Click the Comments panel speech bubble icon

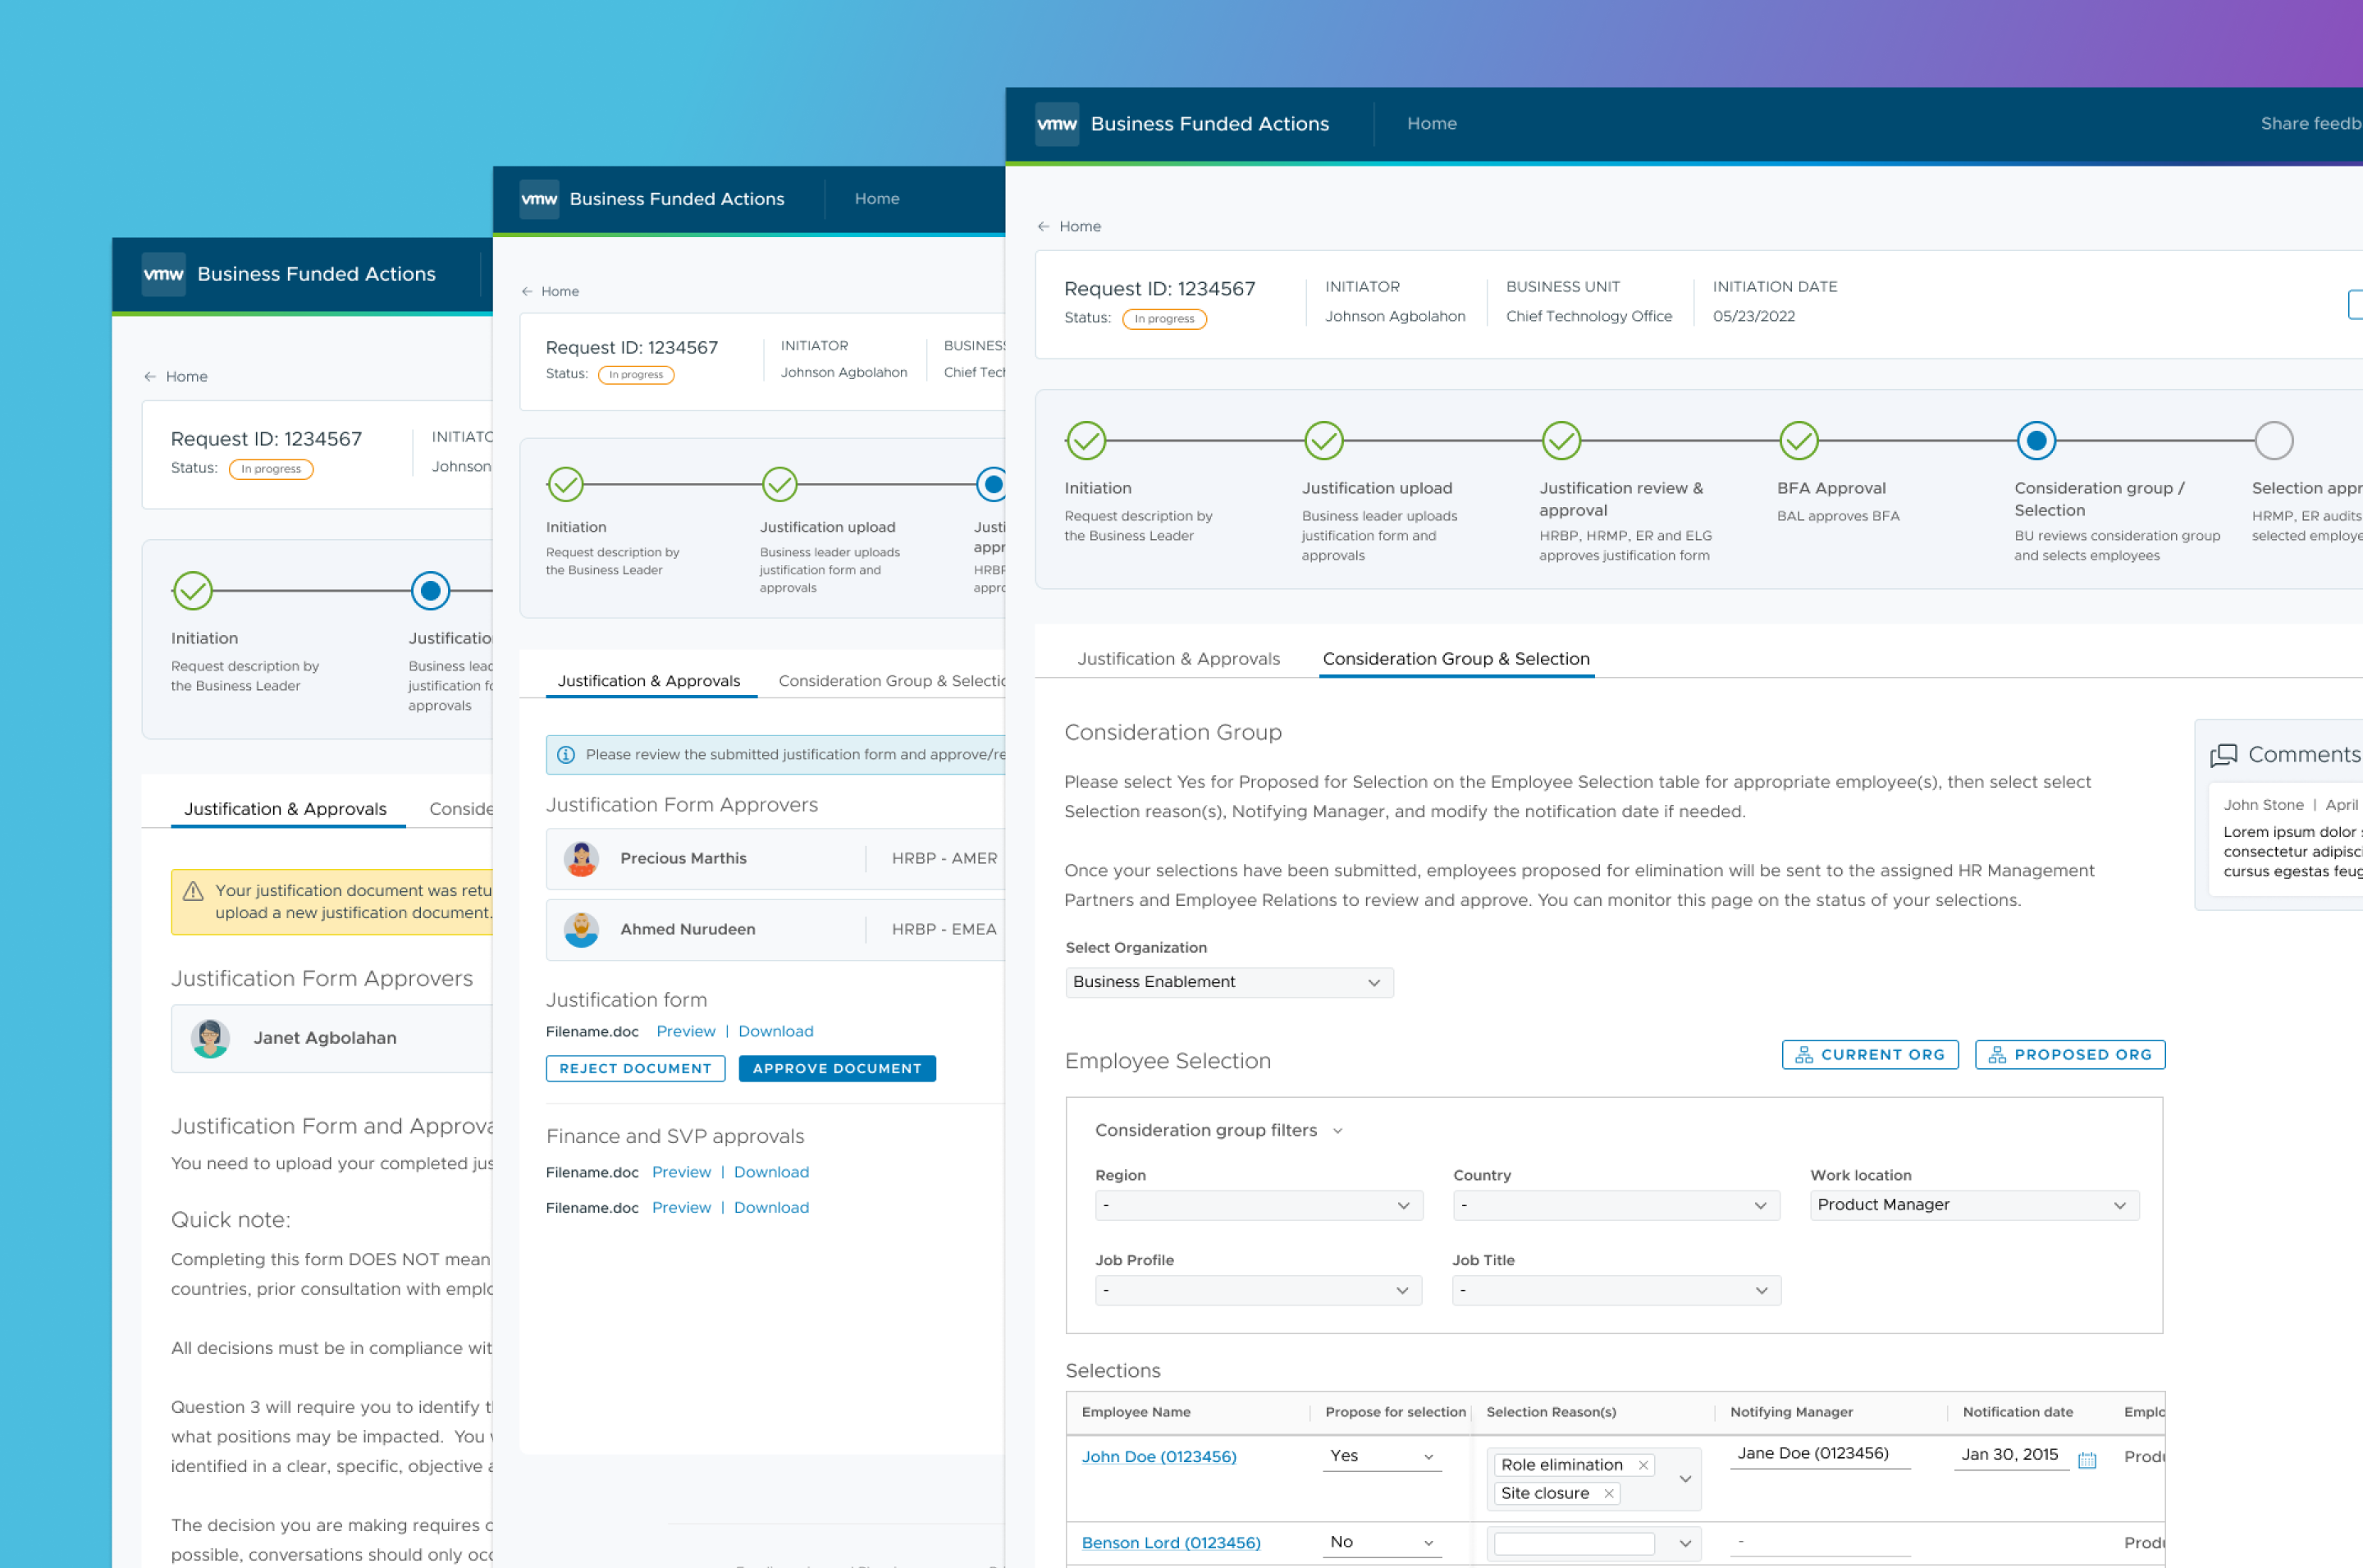[2223, 755]
